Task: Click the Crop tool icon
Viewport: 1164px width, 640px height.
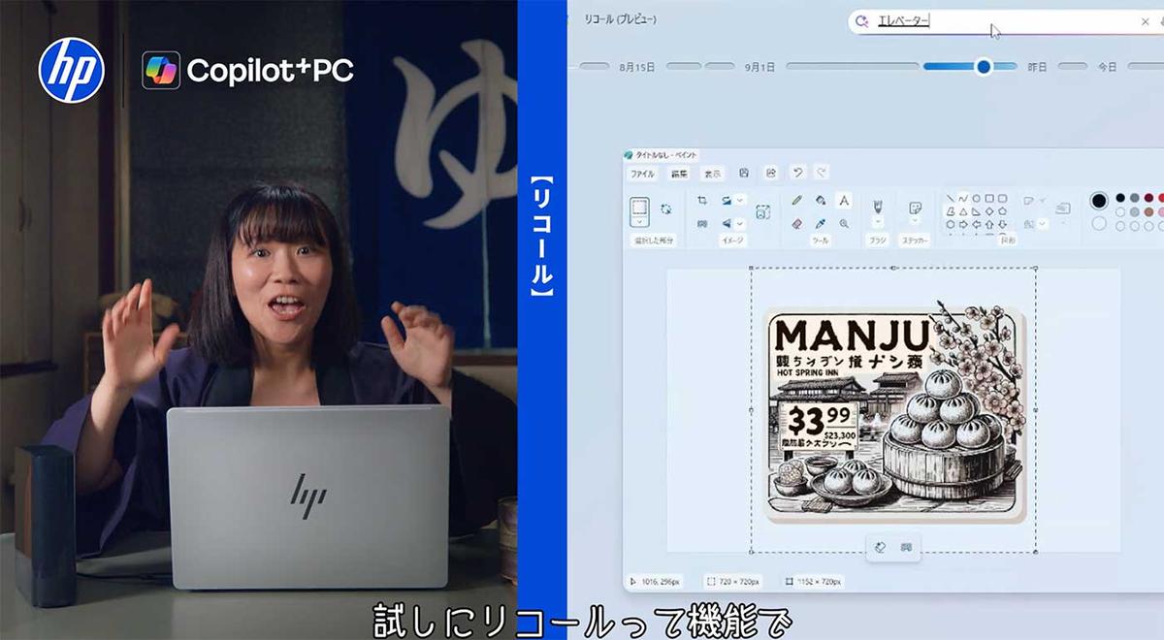Action: pos(702,201)
